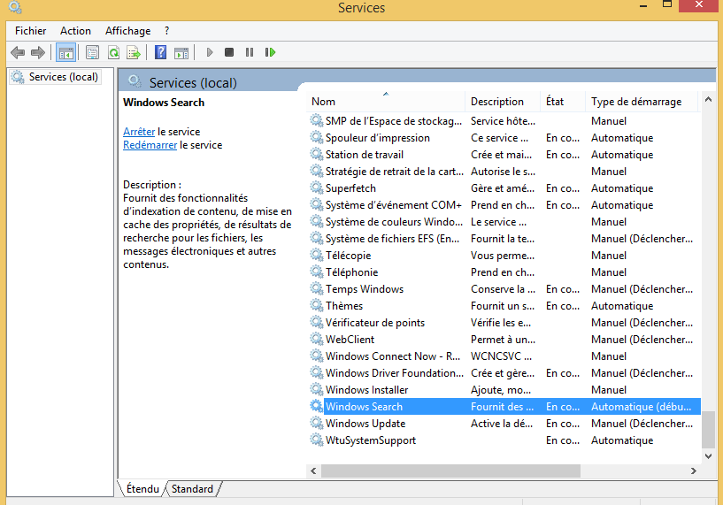Click the Start service play icon

point(210,52)
